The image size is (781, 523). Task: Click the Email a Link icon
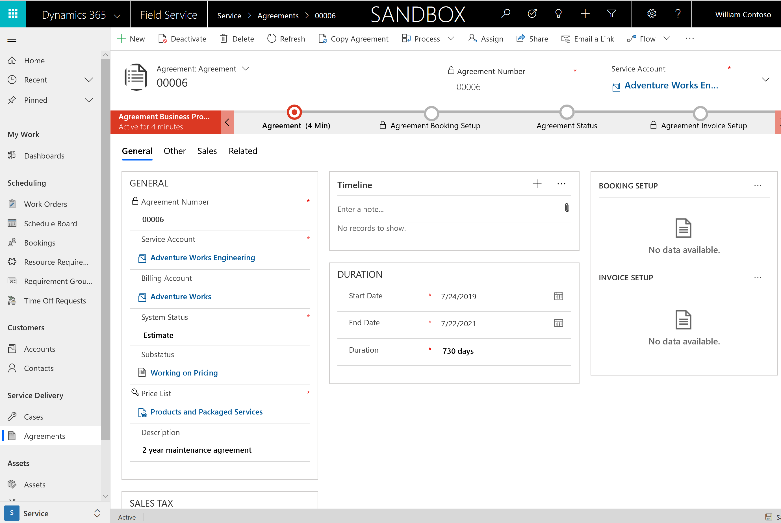(565, 38)
